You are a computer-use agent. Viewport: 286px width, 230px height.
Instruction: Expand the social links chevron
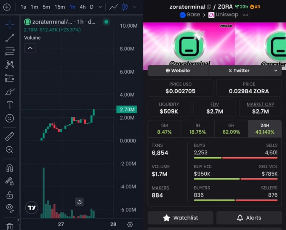coord(276,71)
